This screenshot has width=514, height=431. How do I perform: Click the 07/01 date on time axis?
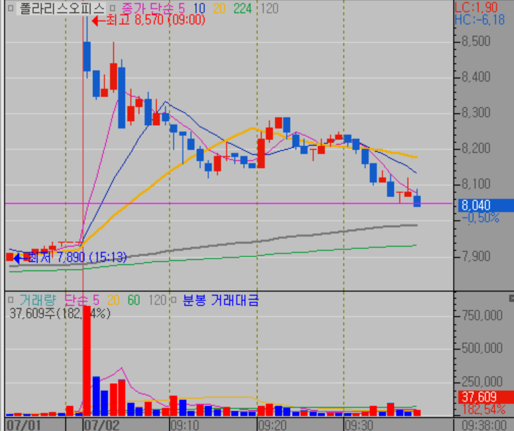(x=24, y=425)
